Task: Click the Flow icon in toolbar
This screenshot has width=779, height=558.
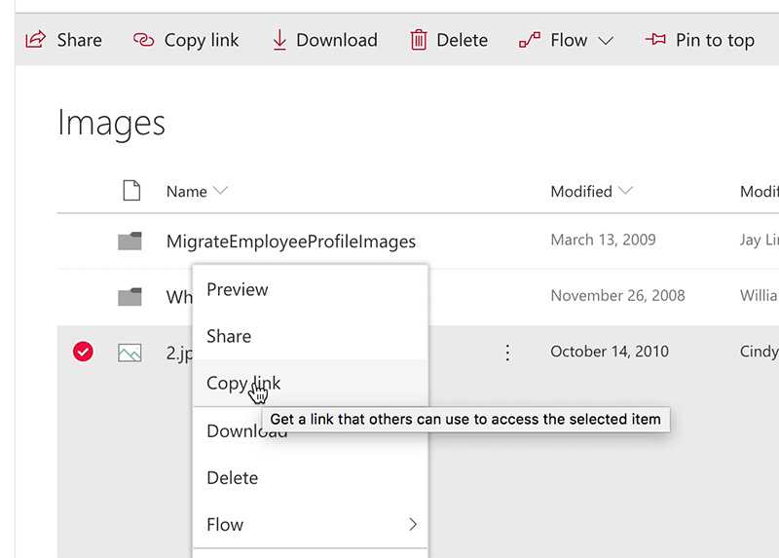Action: (530, 40)
